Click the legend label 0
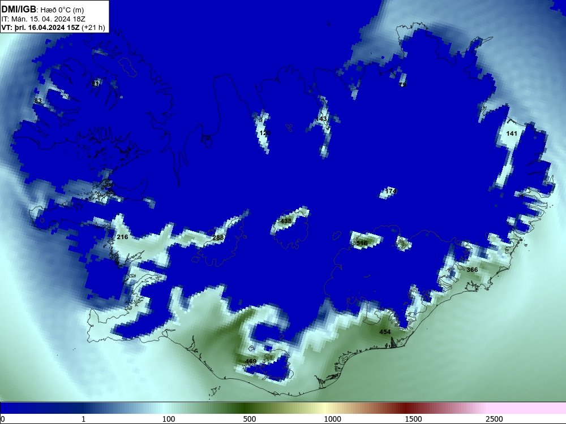Screen dimensions: 566x424 (3, 419)
